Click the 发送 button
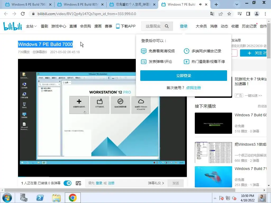The image size is (271, 203). [176, 183]
